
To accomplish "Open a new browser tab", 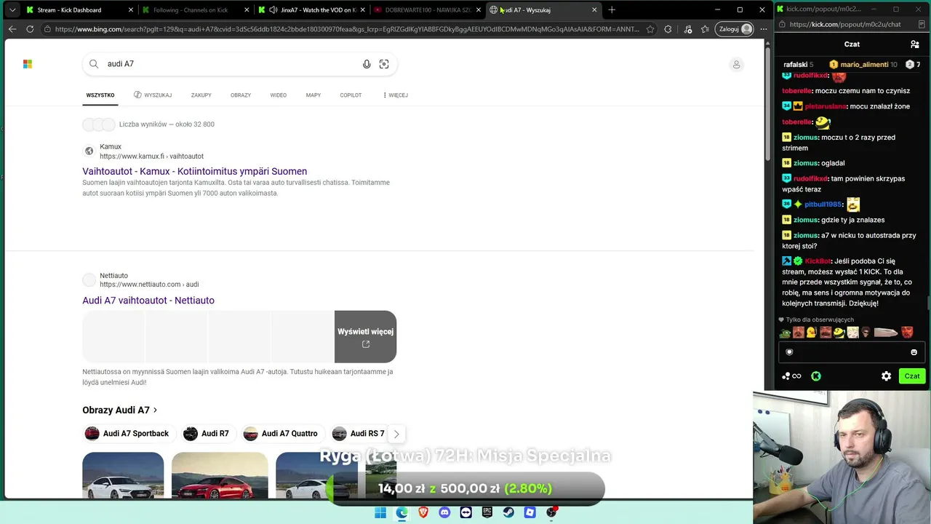I will point(612,10).
